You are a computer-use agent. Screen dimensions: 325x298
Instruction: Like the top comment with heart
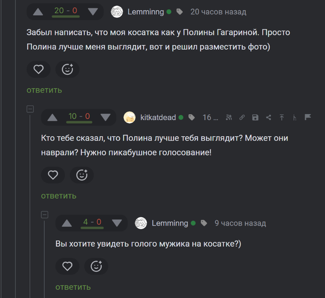(39, 69)
